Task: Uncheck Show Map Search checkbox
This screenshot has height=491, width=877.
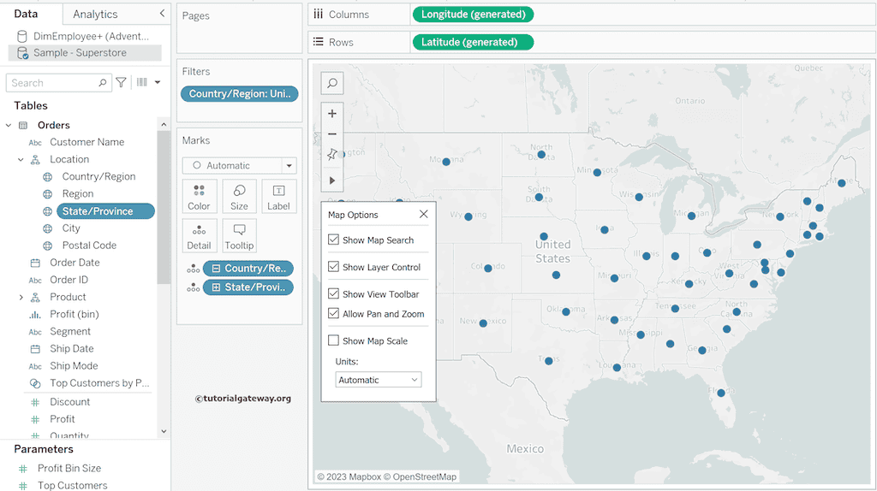Action: (x=333, y=240)
